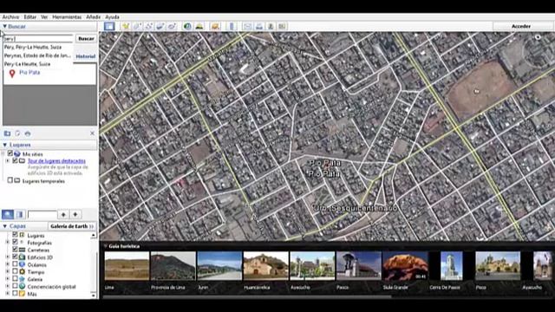Click inside the Buscar search input field

[x=38, y=38]
